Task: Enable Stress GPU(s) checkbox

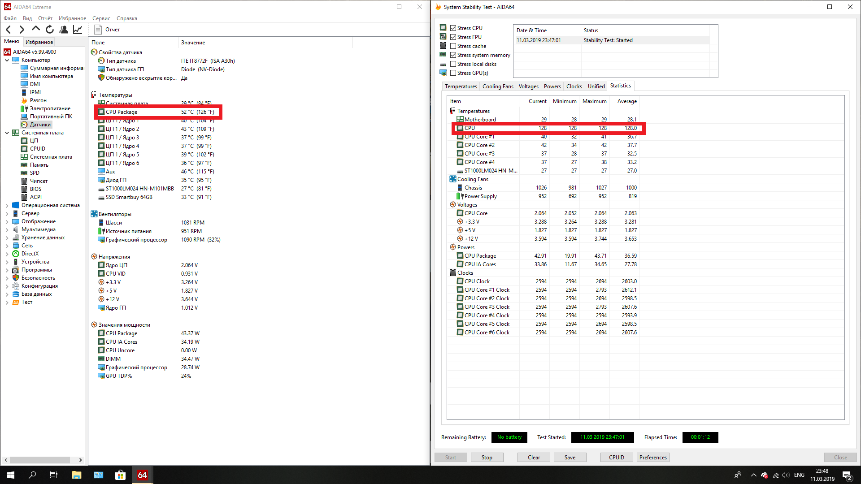Action: coord(453,73)
